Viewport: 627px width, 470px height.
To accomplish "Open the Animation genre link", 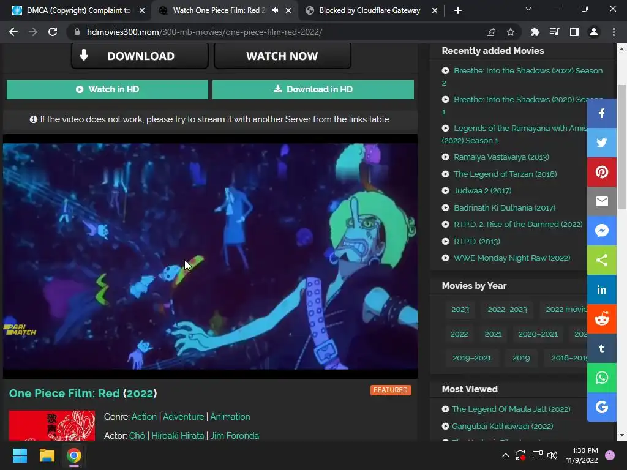I will click(230, 416).
